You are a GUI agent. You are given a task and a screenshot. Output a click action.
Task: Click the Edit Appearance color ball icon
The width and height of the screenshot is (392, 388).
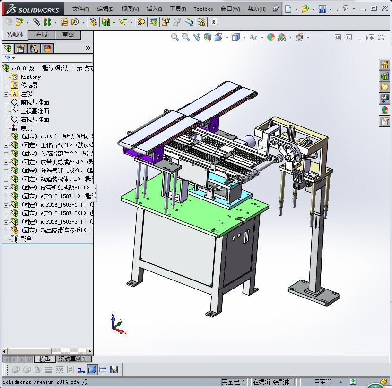point(271,37)
